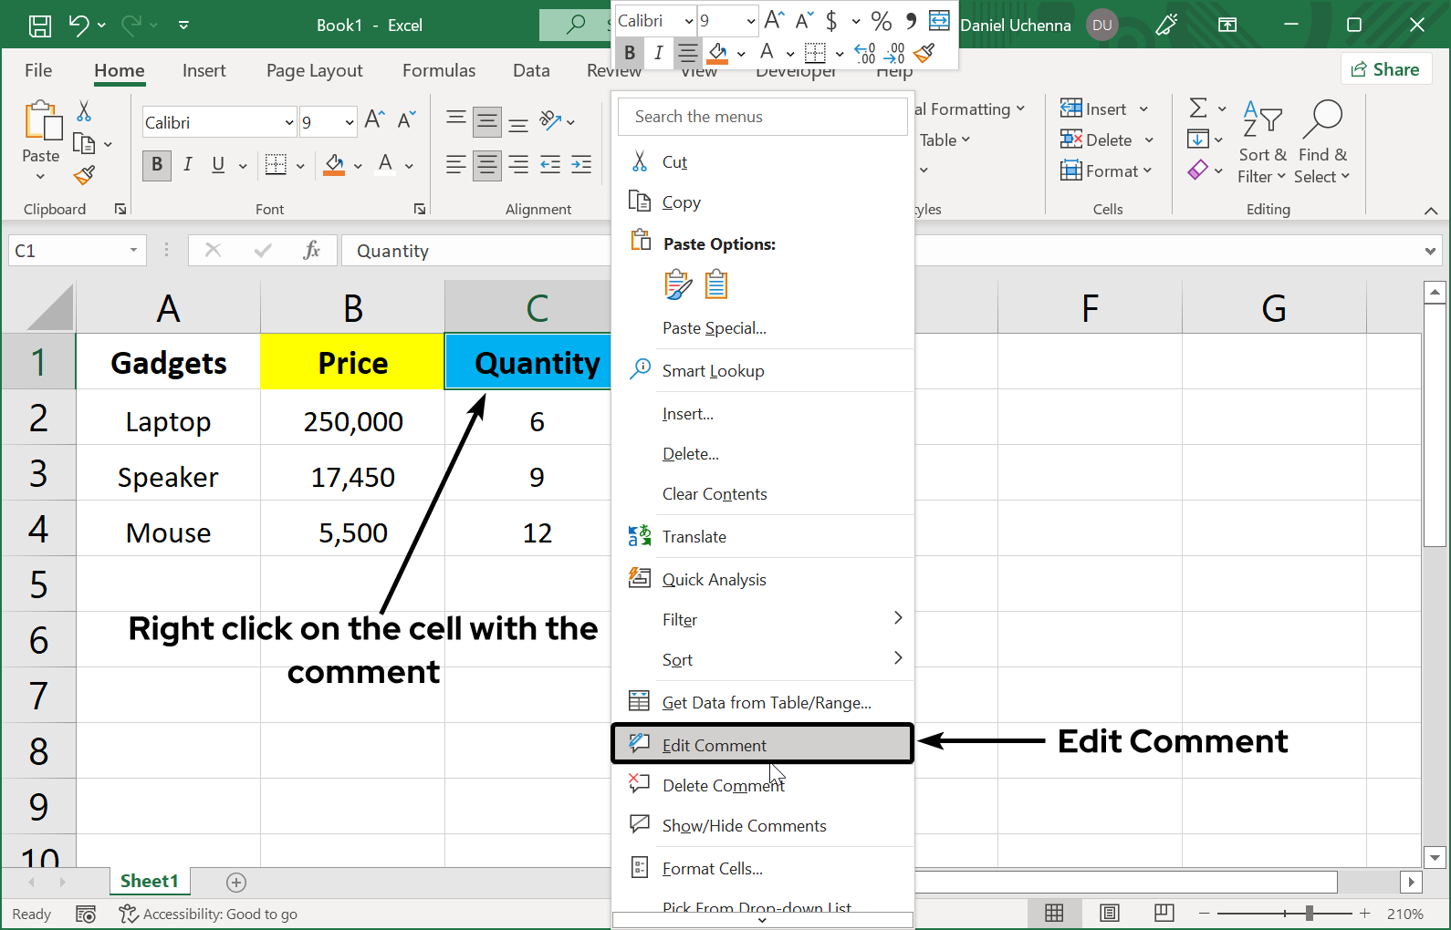
Task: Click the Share button
Action: point(1385,69)
